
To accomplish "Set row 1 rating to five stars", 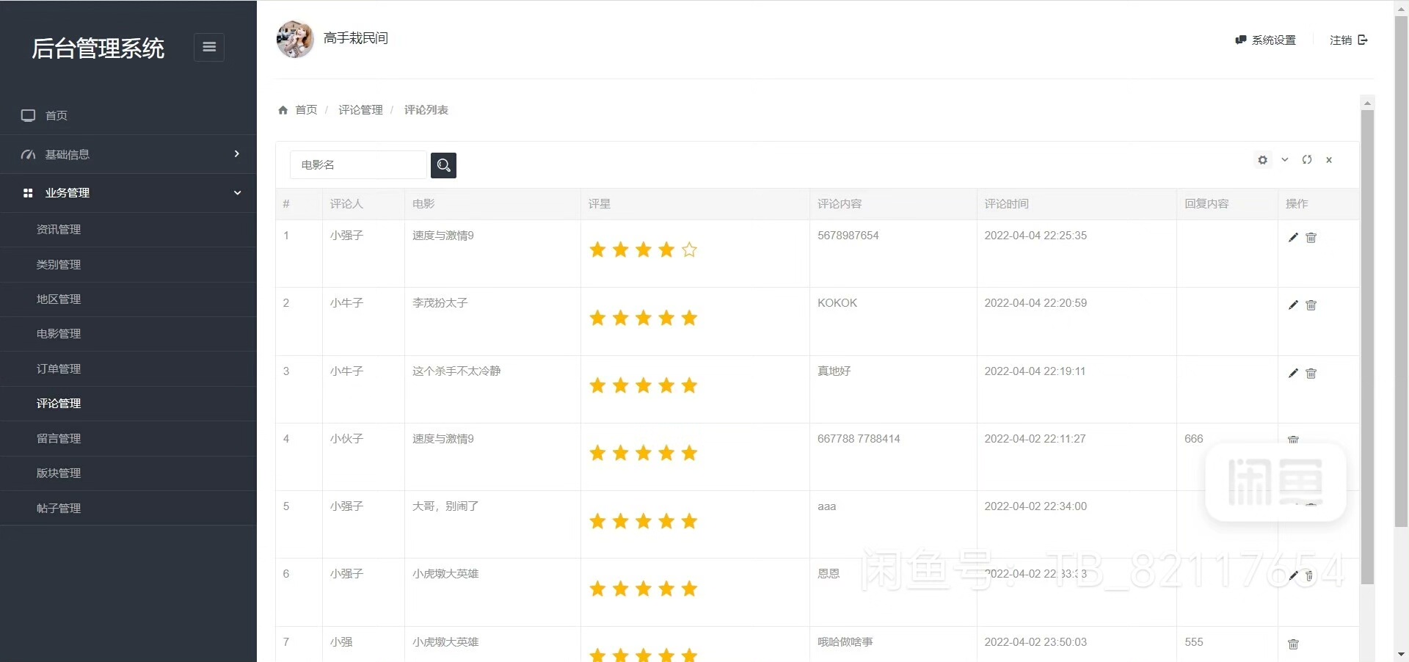I will click(x=689, y=250).
